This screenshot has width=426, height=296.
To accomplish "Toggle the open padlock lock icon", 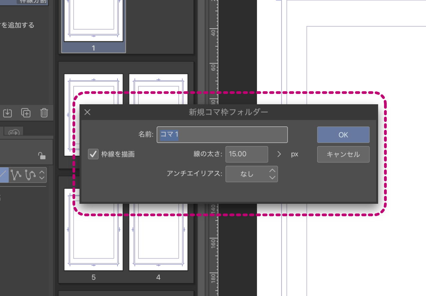I will click(42, 156).
